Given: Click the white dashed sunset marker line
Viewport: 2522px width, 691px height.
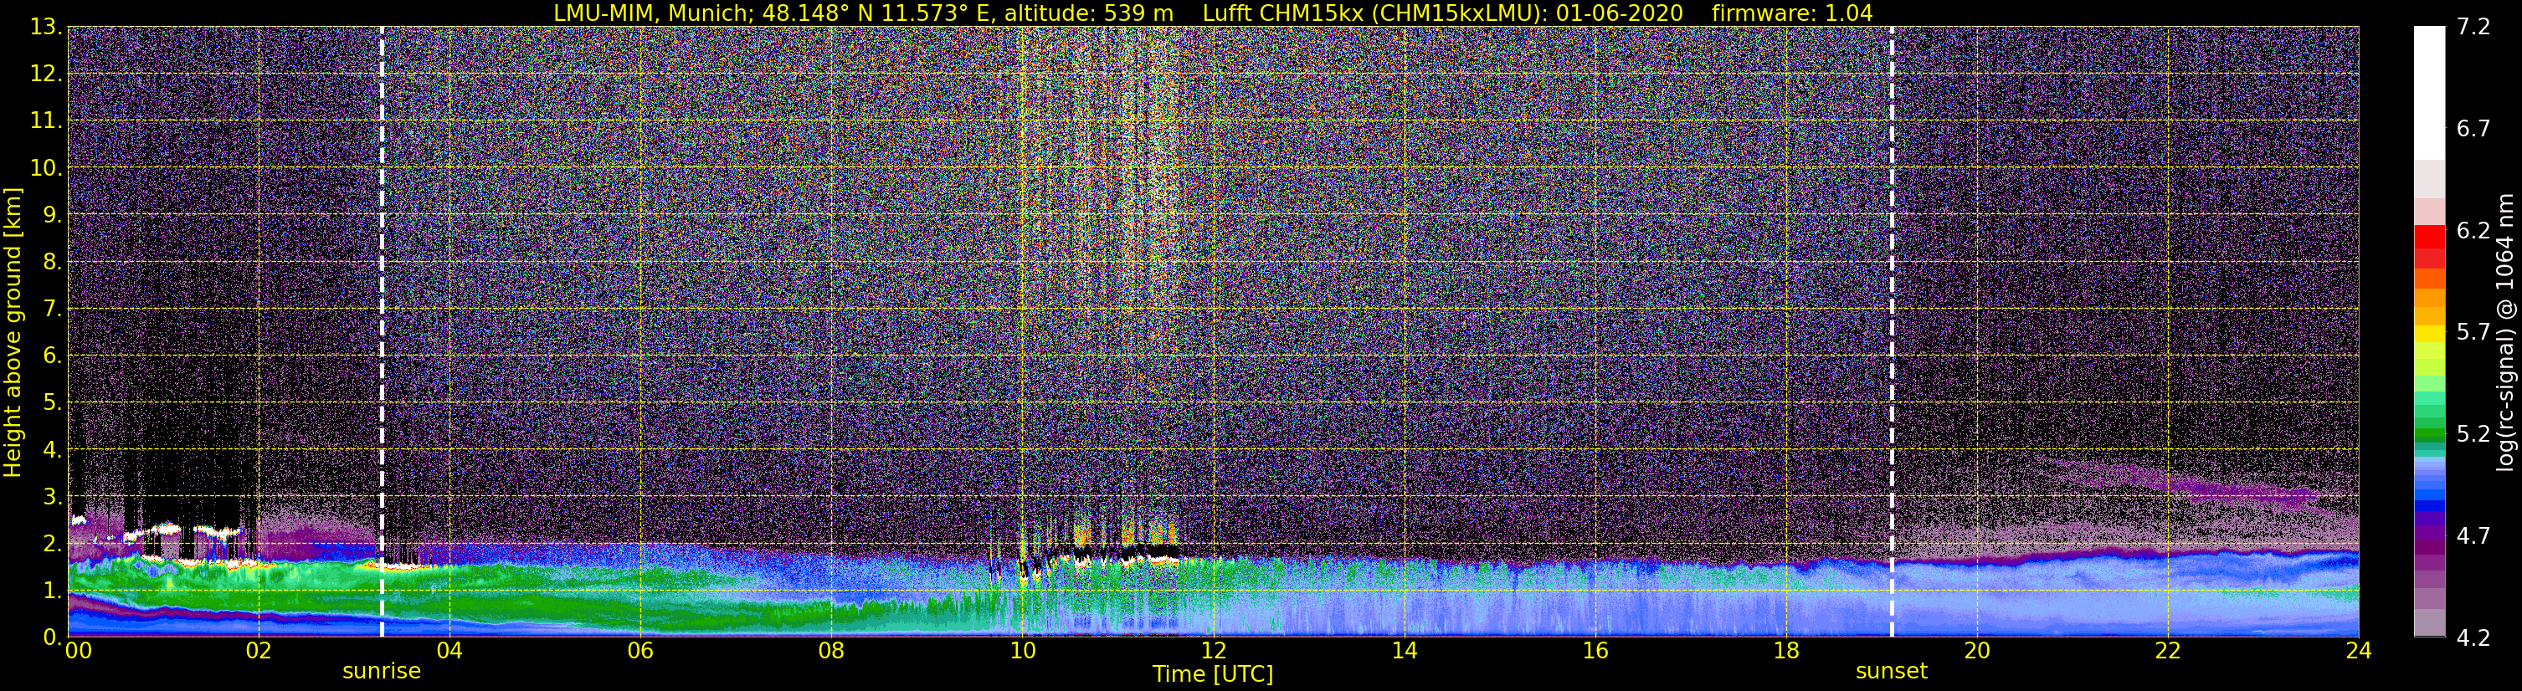Looking at the screenshot, I should click(x=1892, y=332).
